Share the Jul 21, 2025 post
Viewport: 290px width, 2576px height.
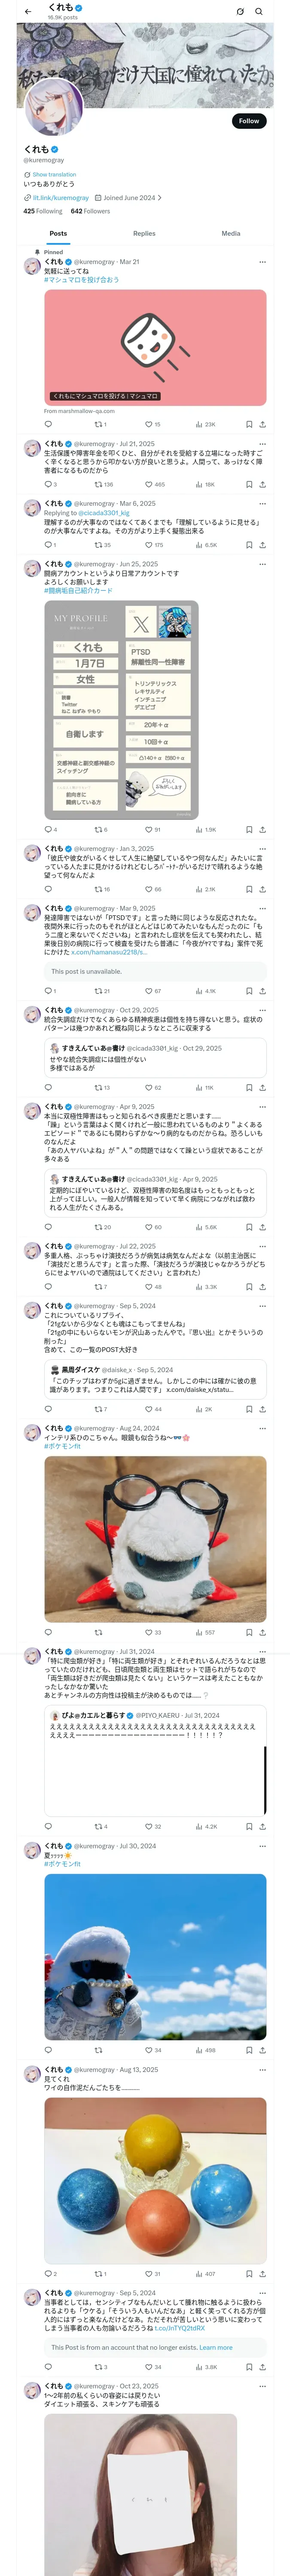click(263, 484)
